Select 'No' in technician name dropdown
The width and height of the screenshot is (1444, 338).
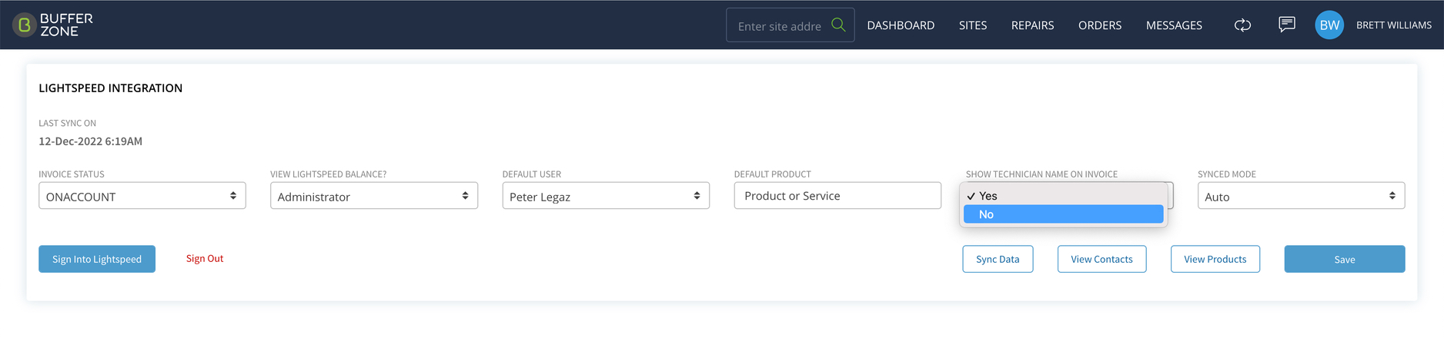point(1063,214)
